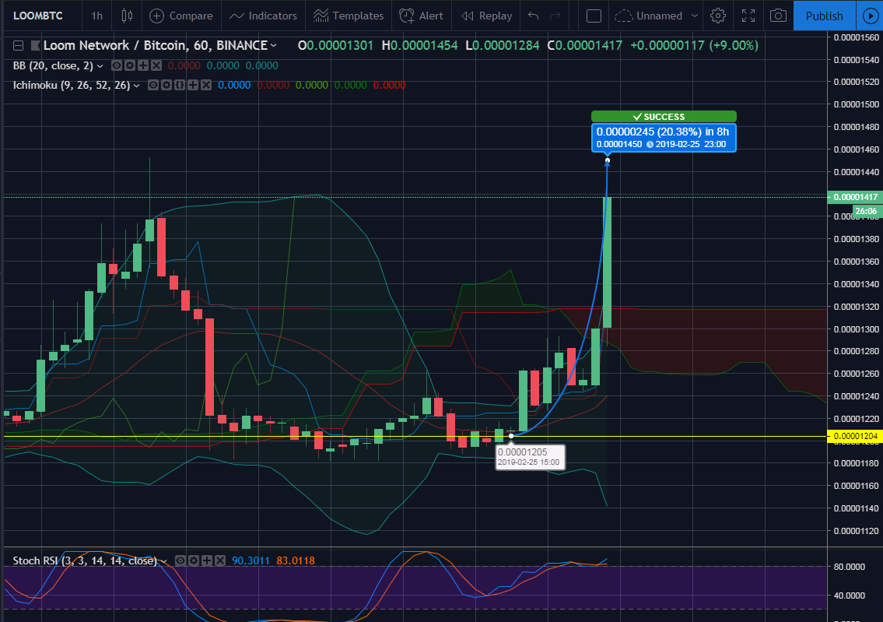Collapse the chart legend with the minus box
Image resolution: width=883 pixels, height=622 pixels.
coord(18,46)
